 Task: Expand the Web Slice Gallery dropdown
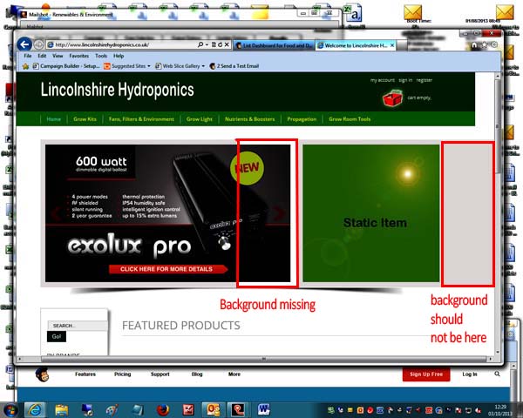pyautogui.click(x=203, y=66)
